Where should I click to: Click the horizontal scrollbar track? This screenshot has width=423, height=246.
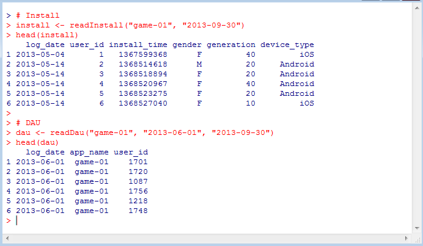(x=207, y=238)
